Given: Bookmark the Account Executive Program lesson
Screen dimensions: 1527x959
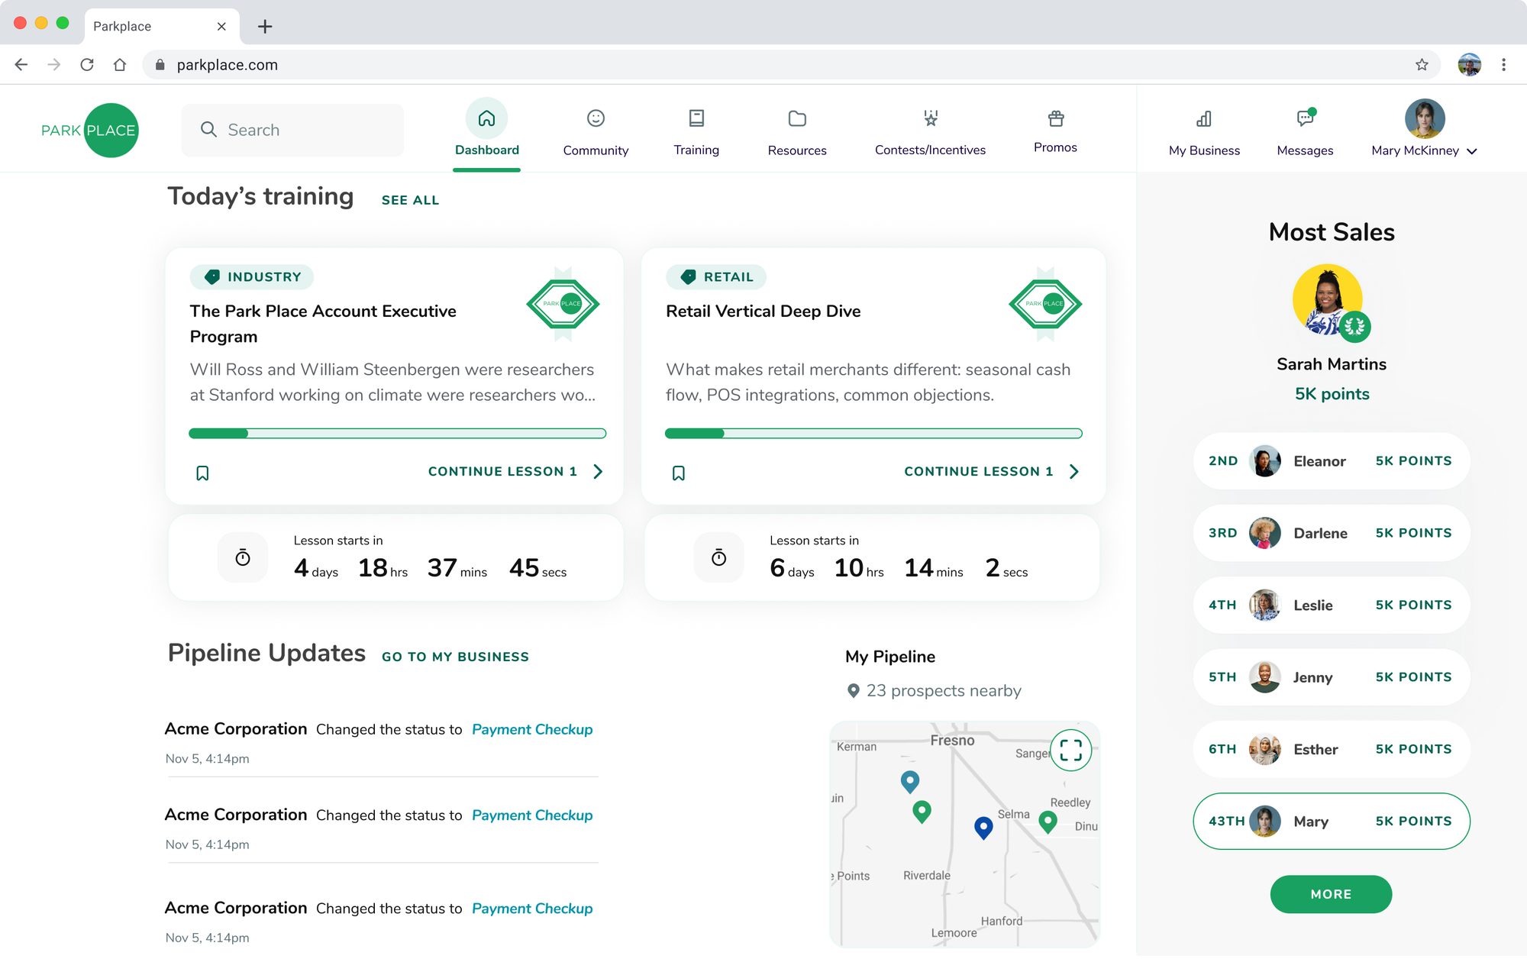Looking at the screenshot, I should coord(202,473).
